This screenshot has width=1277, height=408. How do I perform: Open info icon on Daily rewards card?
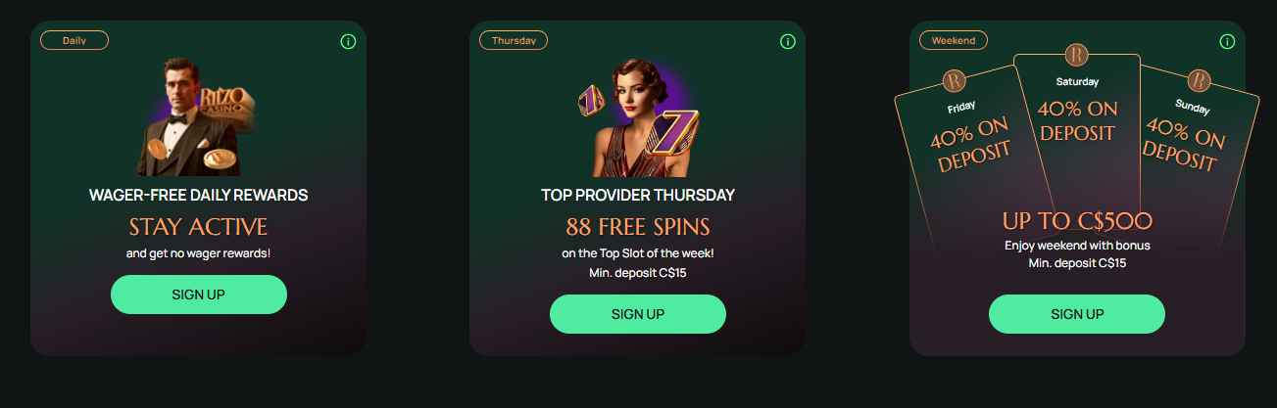point(348,42)
